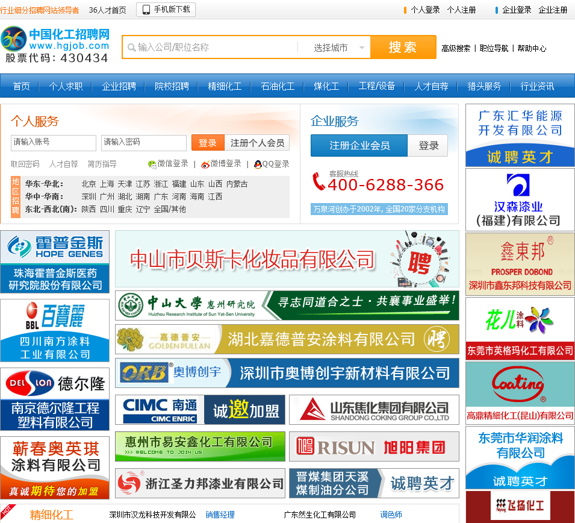
Task: Open 石油化工 nav item
Action: (x=278, y=86)
